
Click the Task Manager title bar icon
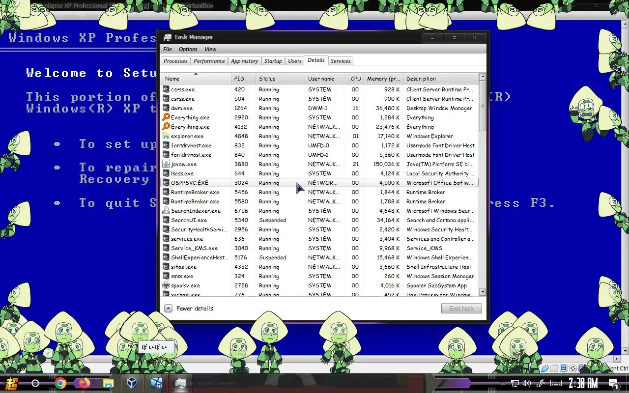point(168,37)
